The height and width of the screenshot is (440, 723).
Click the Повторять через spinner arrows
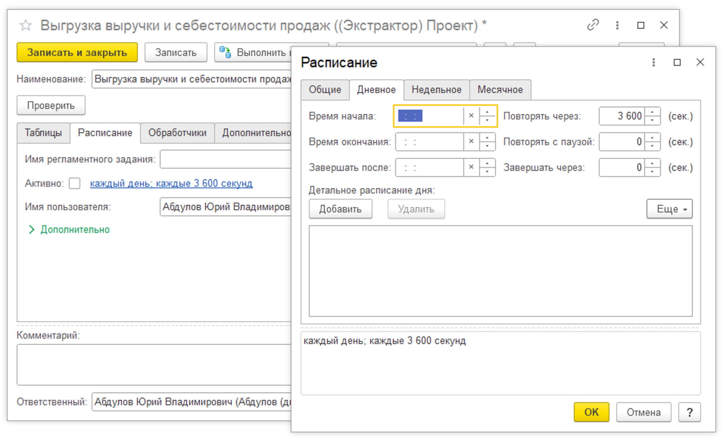652,116
